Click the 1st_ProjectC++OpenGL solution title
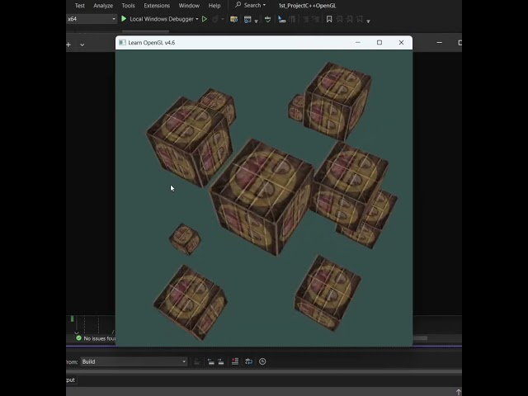 pos(307,6)
